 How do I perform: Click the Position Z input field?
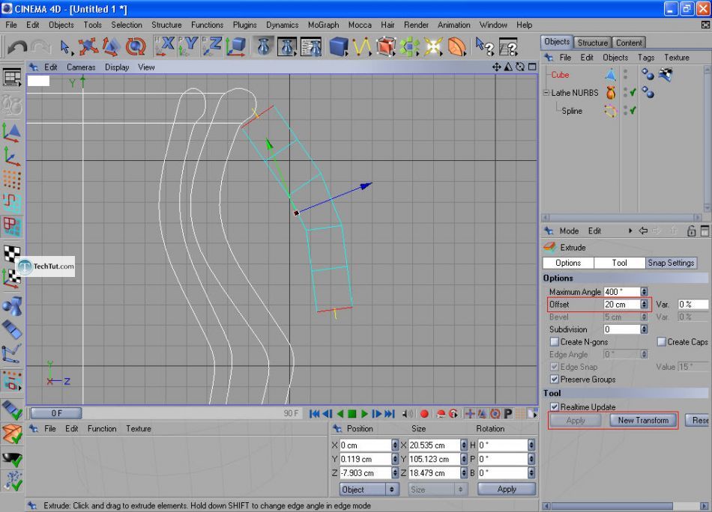coord(365,473)
